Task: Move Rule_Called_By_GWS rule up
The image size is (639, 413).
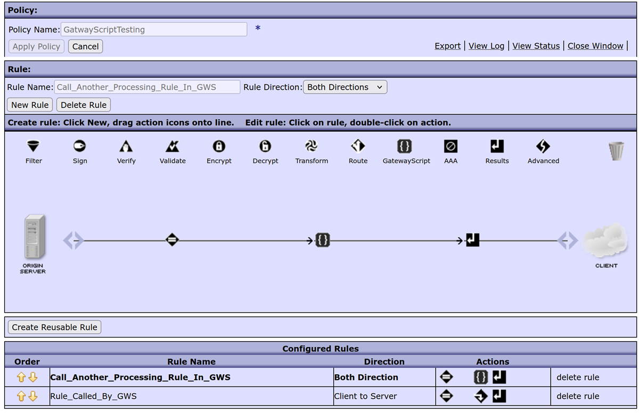Action: pos(21,396)
